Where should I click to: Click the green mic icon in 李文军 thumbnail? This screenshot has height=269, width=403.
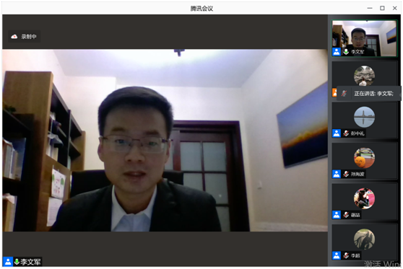tap(346, 52)
